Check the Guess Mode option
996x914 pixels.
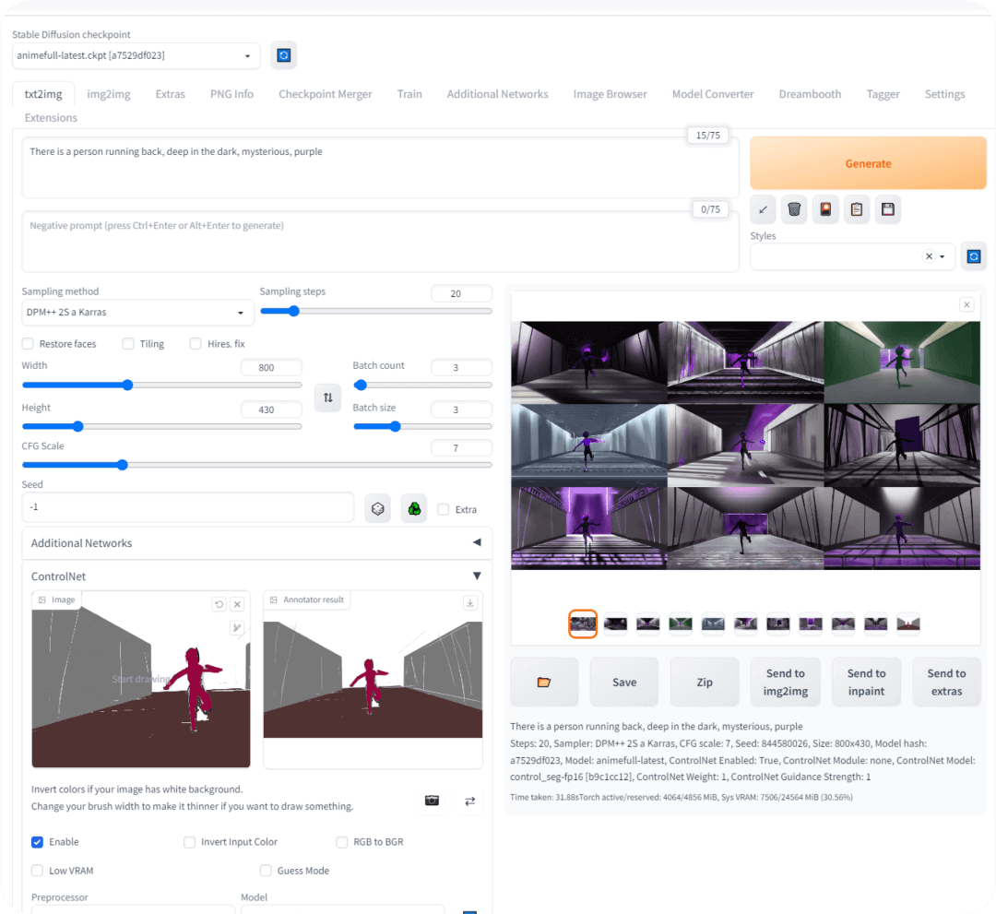pyautogui.click(x=266, y=871)
